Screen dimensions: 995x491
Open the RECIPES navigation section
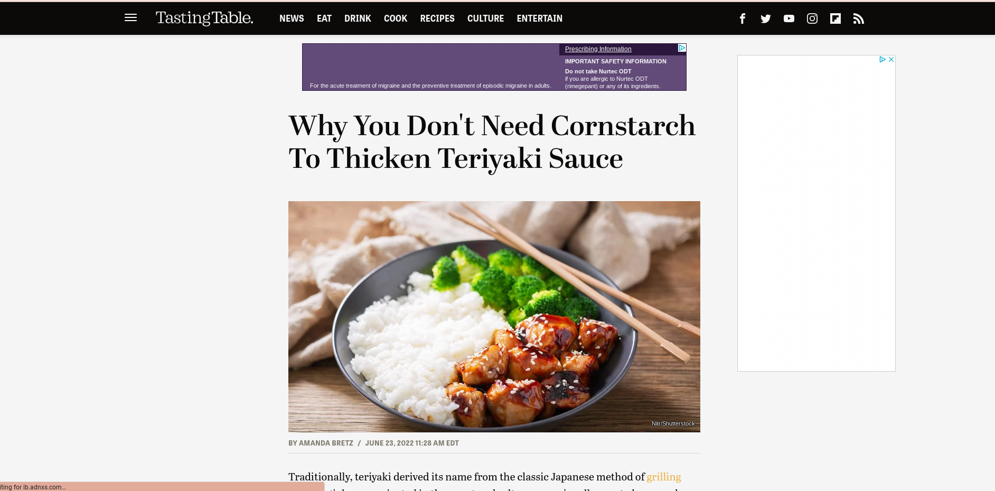(437, 18)
